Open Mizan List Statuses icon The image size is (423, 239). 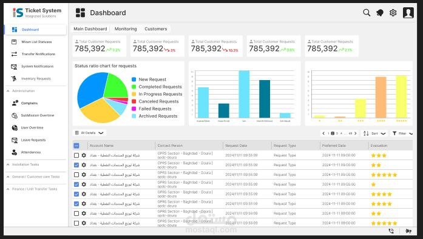point(15,42)
